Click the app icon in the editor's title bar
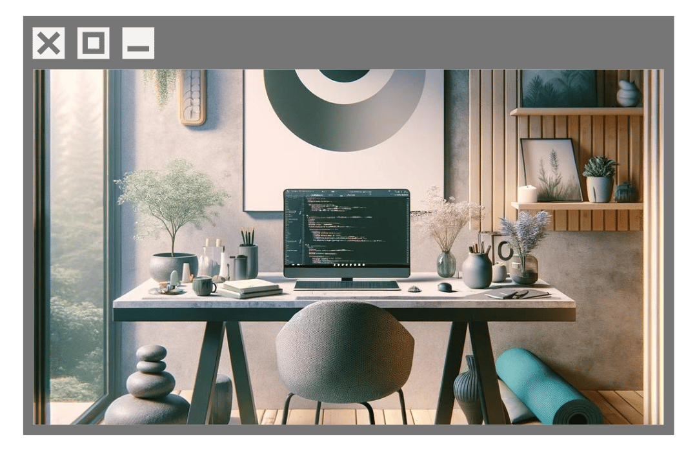 tap(287, 191)
